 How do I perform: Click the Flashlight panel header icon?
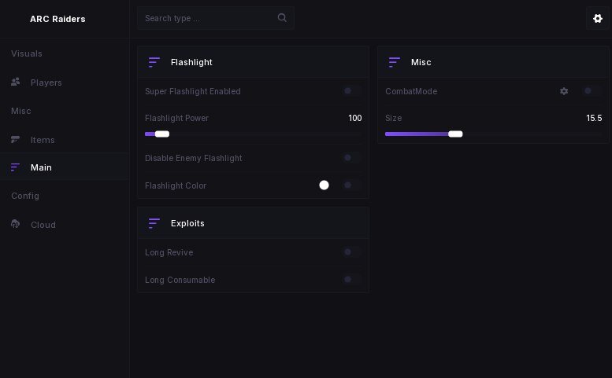point(154,62)
